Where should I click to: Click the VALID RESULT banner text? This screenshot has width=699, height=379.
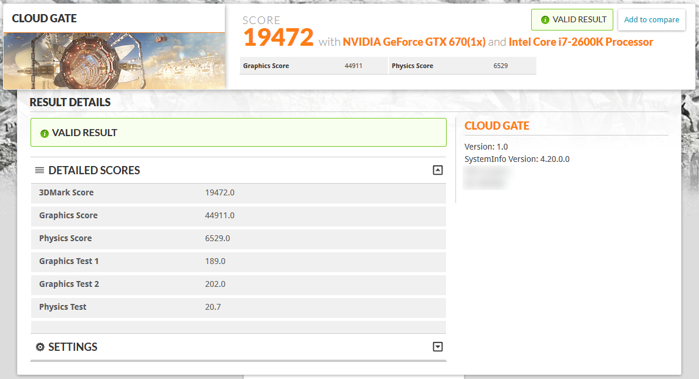[85, 133]
